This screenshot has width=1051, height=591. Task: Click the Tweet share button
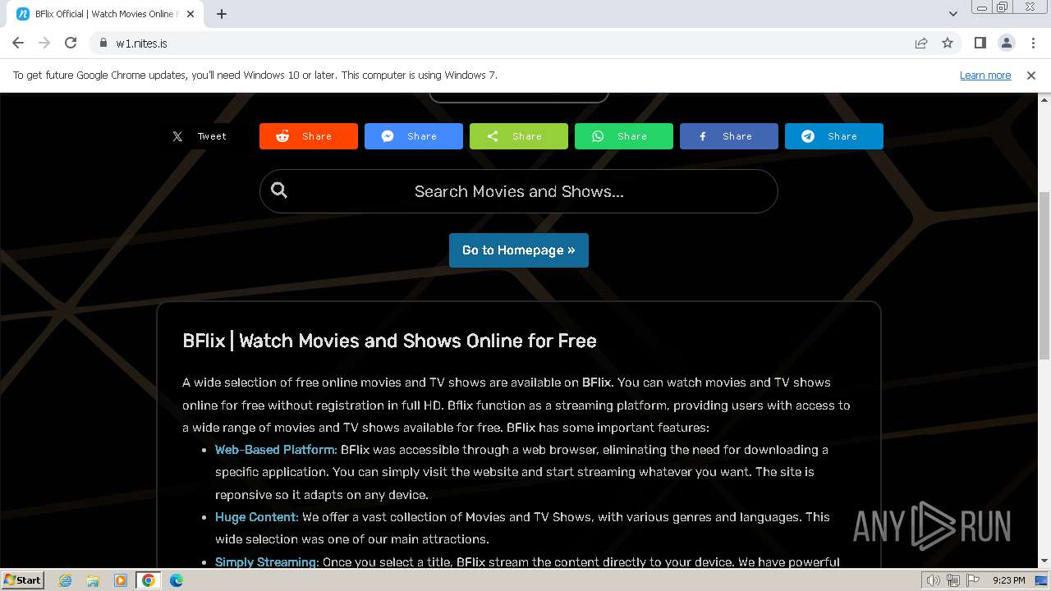pos(203,136)
